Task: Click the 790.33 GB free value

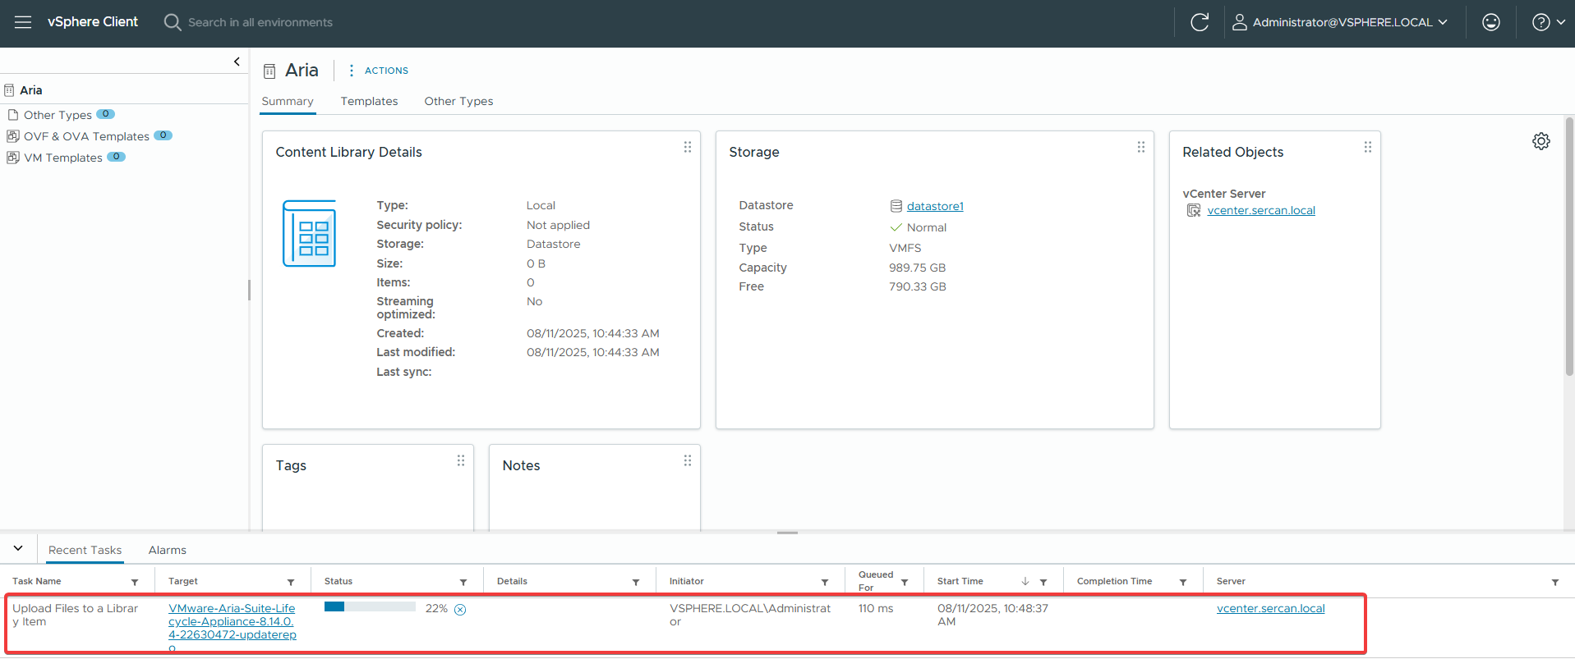Action: click(917, 286)
